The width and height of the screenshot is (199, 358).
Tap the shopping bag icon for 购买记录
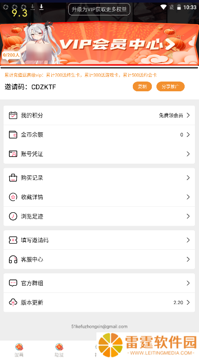pyautogui.click(x=13, y=177)
